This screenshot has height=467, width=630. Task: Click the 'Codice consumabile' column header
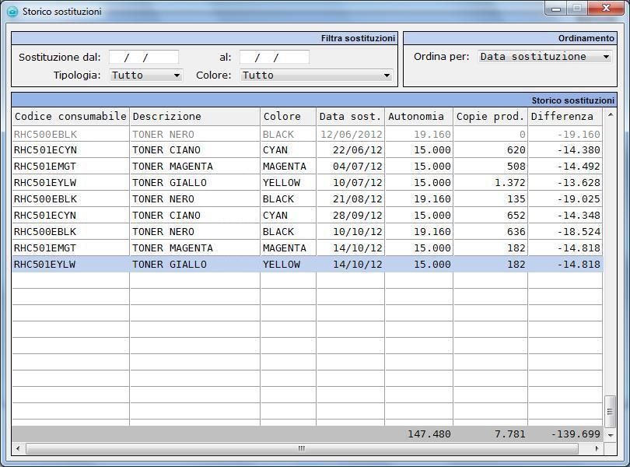[x=70, y=117]
